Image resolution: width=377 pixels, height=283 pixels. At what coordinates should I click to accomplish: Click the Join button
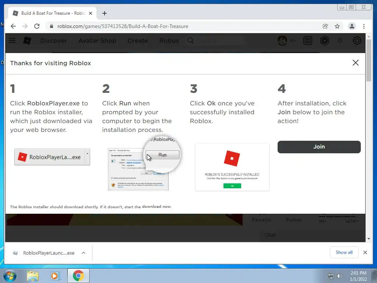pos(319,147)
